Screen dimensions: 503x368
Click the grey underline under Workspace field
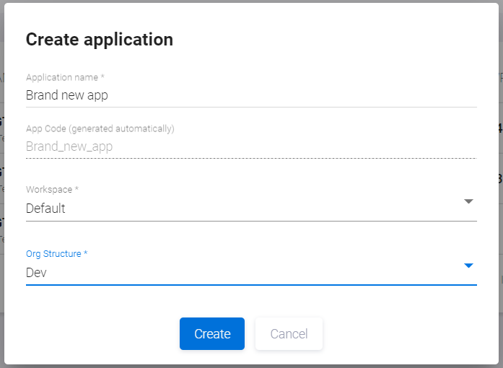click(x=251, y=221)
